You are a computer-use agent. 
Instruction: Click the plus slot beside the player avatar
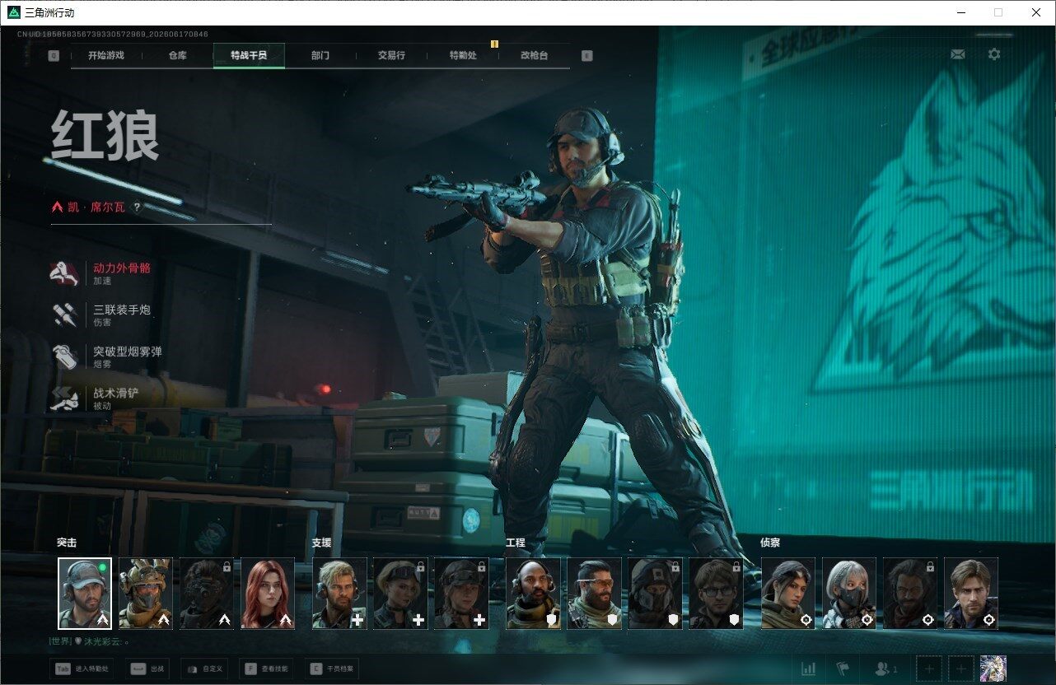point(960,669)
